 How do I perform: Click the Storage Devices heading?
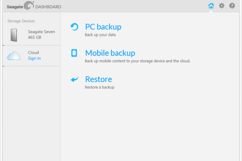click(21, 21)
